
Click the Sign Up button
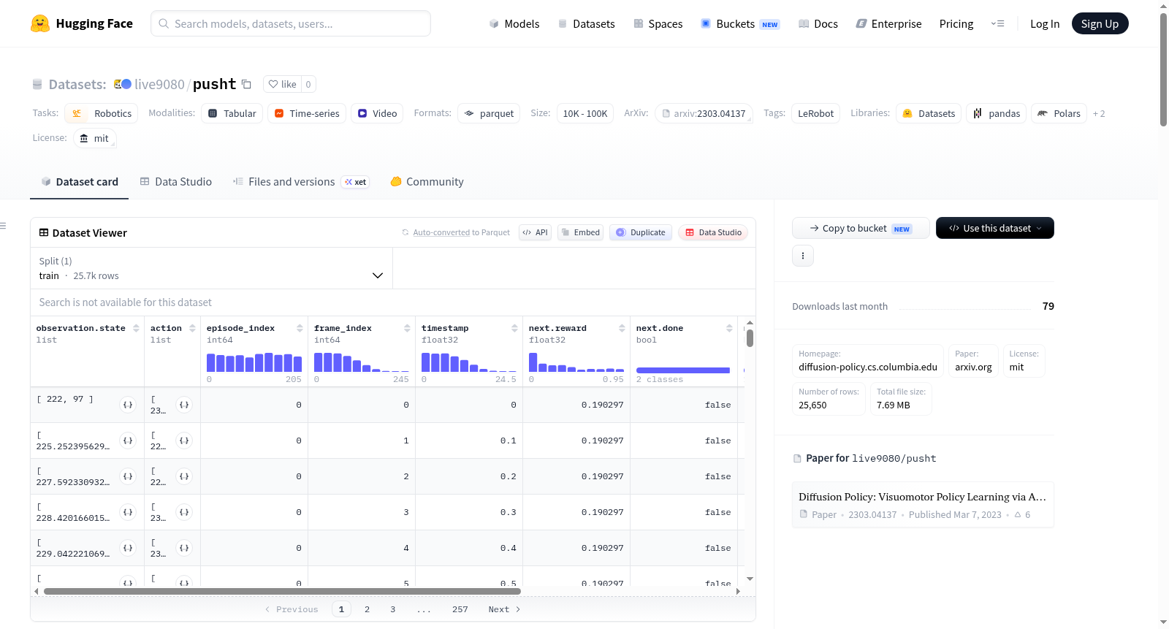click(1100, 23)
